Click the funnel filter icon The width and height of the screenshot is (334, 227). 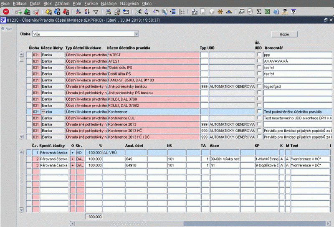click(x=96, y=12)
